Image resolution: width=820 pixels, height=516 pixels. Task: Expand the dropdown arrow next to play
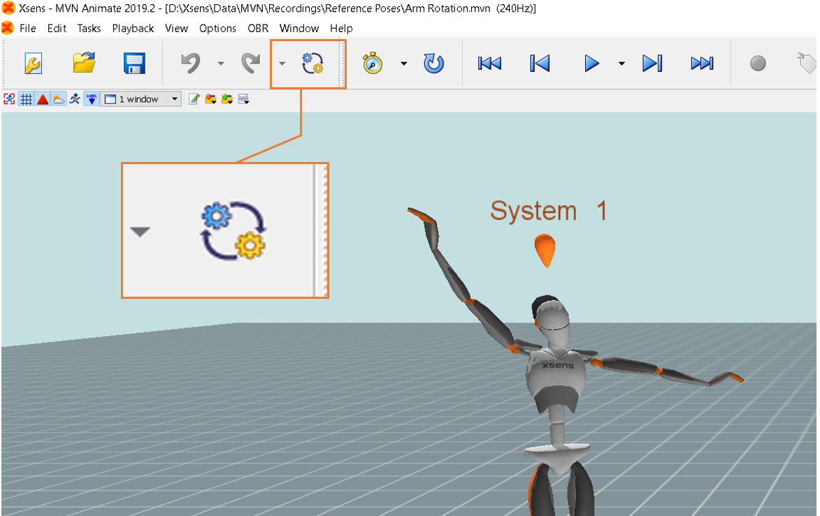621,64
